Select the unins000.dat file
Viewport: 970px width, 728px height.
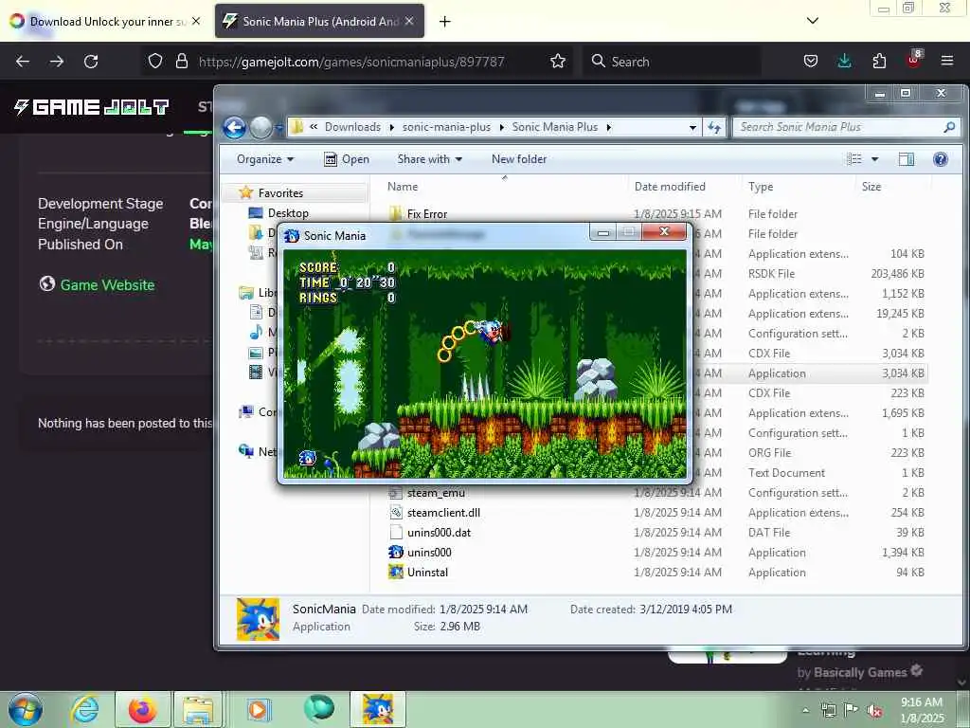[x=439, y=533]
